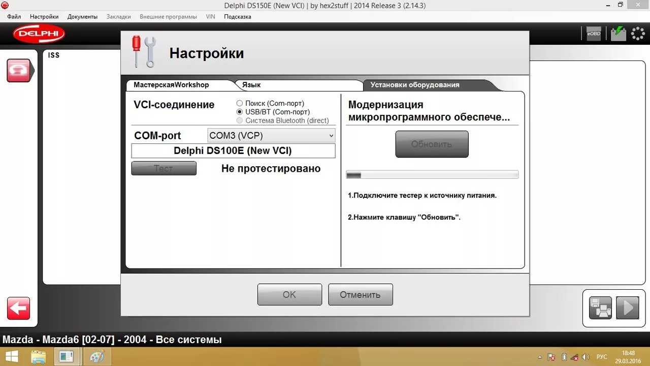The height and width of the screenshot is (366, 650).
Task: Select the USB/BT (Com-порт) radio button
Action: [240, 112]
